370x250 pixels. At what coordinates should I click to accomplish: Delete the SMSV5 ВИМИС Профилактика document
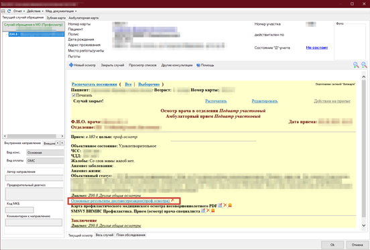(208, 210)
